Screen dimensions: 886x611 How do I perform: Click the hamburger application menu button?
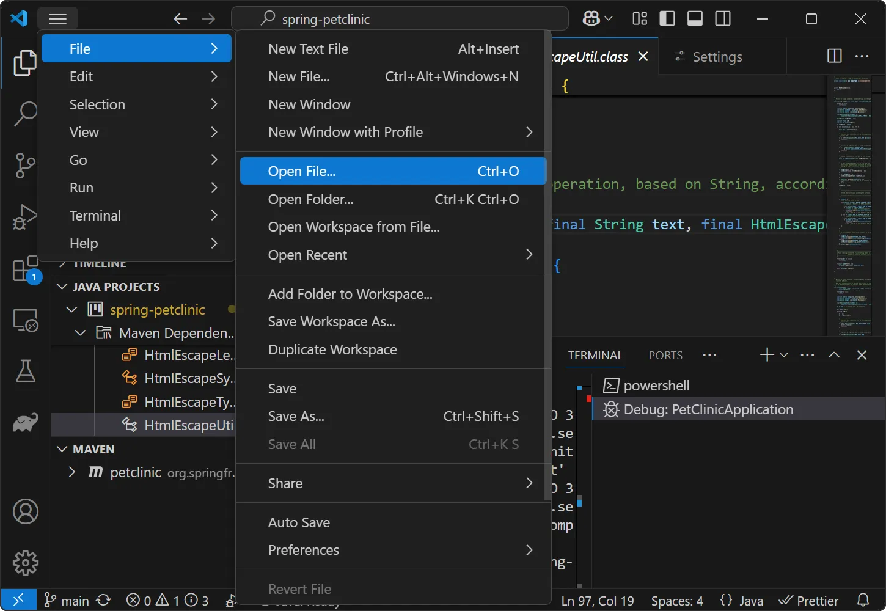(x=57, y=19)
